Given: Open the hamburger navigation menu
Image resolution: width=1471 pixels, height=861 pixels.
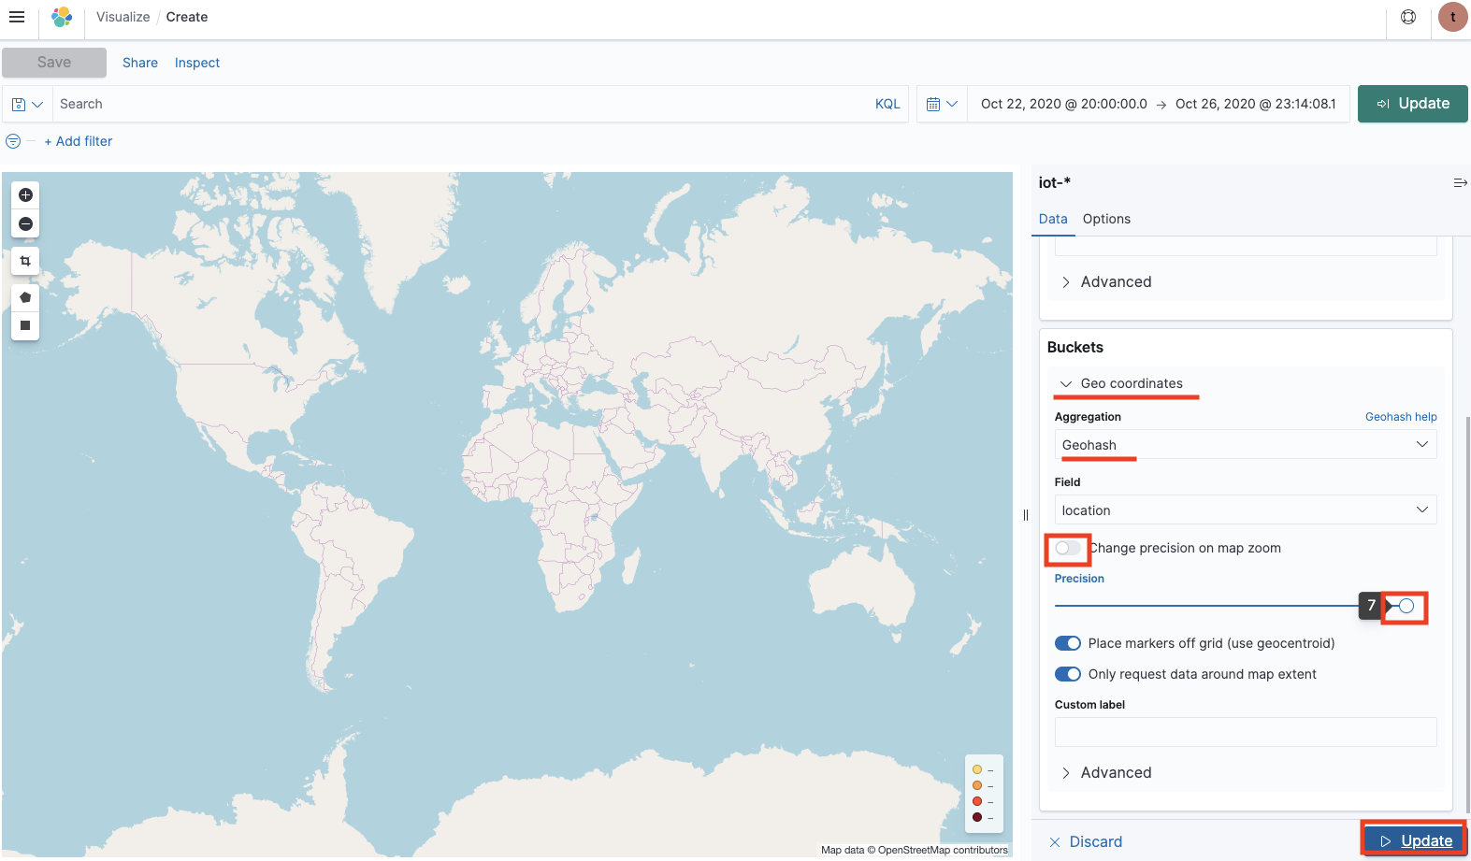Looking at the screenshot, I should tap(17, 17).
